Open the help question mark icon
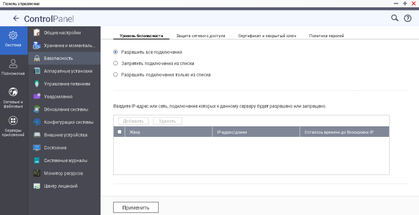 tap(407, 18)
